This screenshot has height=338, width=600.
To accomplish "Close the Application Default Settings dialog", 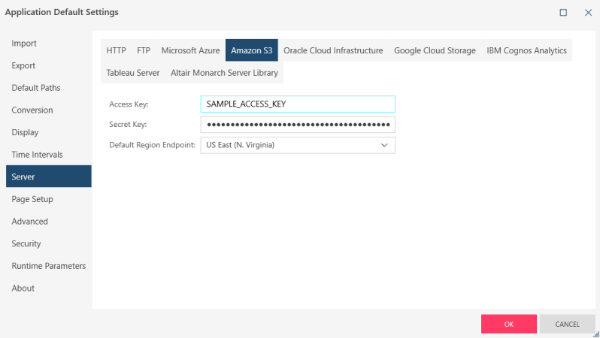I will coord(585,13).
